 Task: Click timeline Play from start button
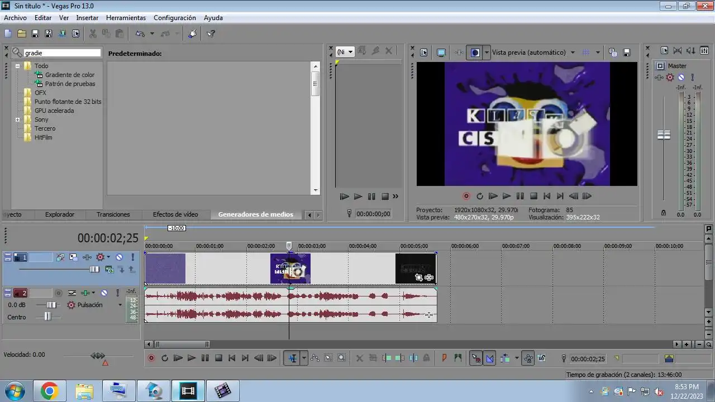coord(178,358)
